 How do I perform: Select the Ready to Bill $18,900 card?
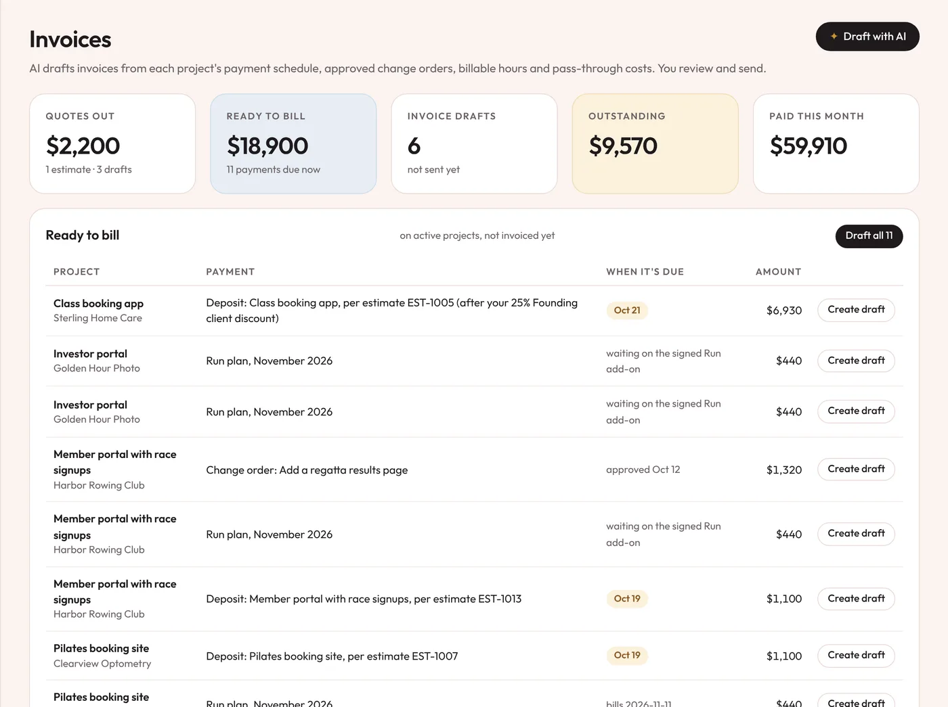[x=293, y=143]
